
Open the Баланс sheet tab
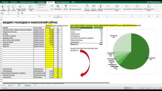click(11, 85)
